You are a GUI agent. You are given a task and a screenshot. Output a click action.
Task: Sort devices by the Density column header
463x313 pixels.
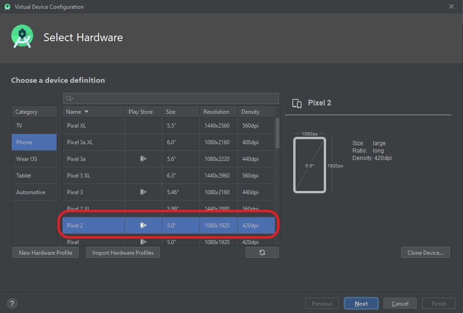pyautogui.click(x=250, y=111)
